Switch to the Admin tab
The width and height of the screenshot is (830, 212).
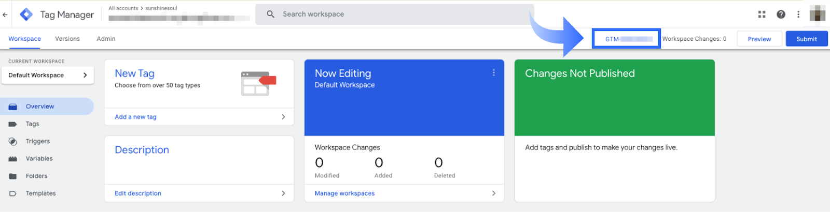click(x=106, y=39)
